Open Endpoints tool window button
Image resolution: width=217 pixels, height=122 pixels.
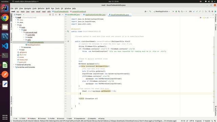coord(92,119)
